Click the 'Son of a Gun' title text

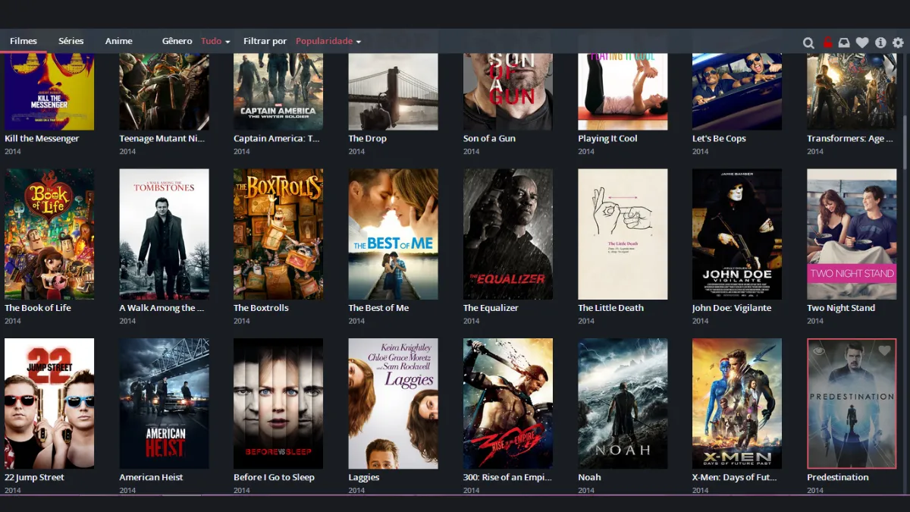[489, 138]
